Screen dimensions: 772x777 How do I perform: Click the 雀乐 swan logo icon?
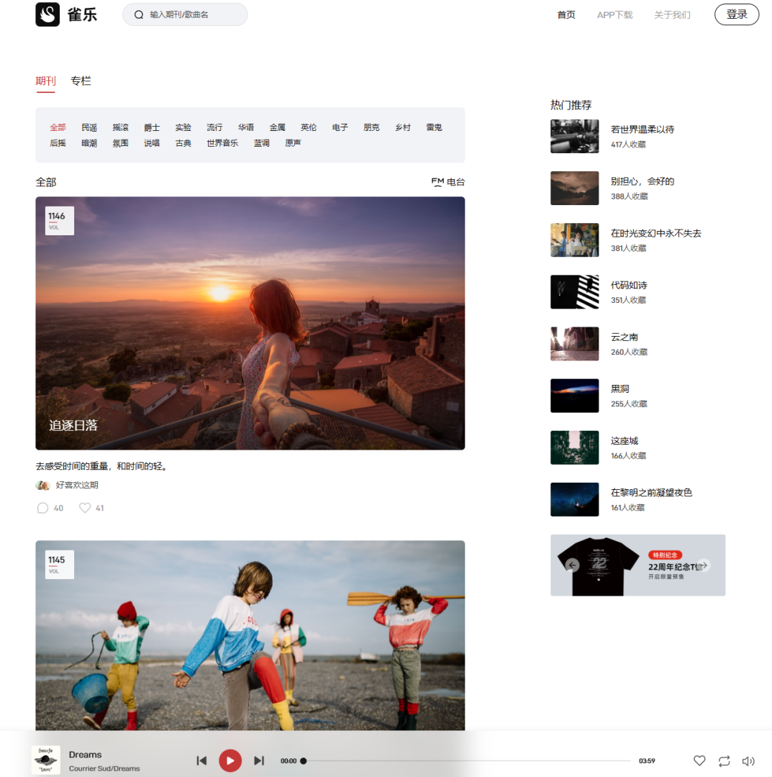tap(47, 14)
